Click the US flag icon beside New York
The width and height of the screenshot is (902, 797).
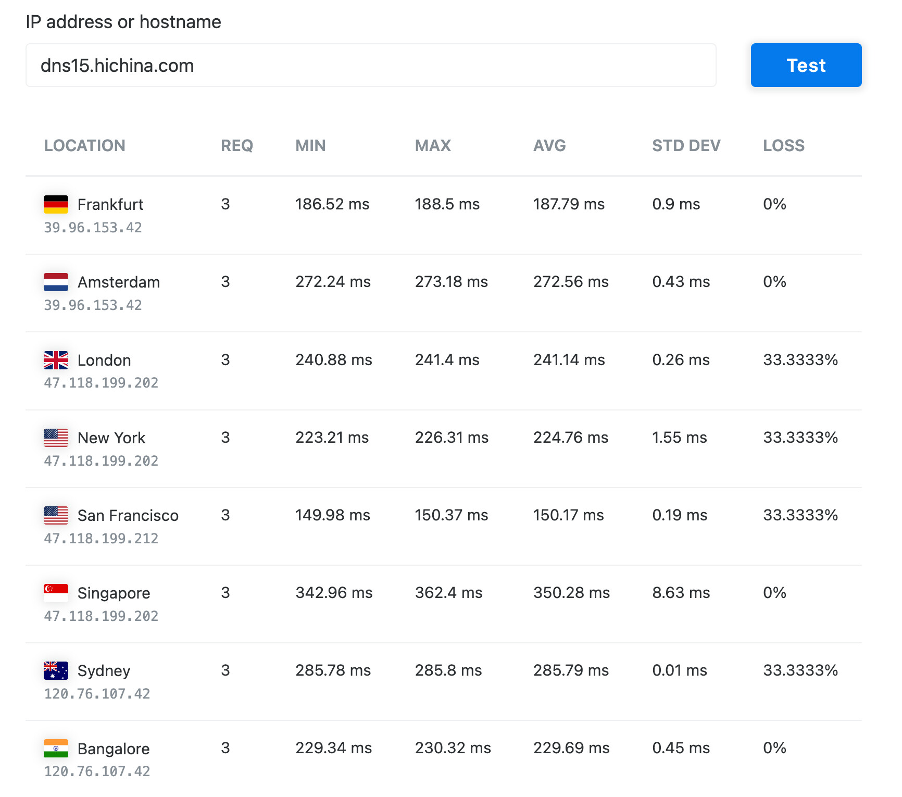[x=56, y=438]
